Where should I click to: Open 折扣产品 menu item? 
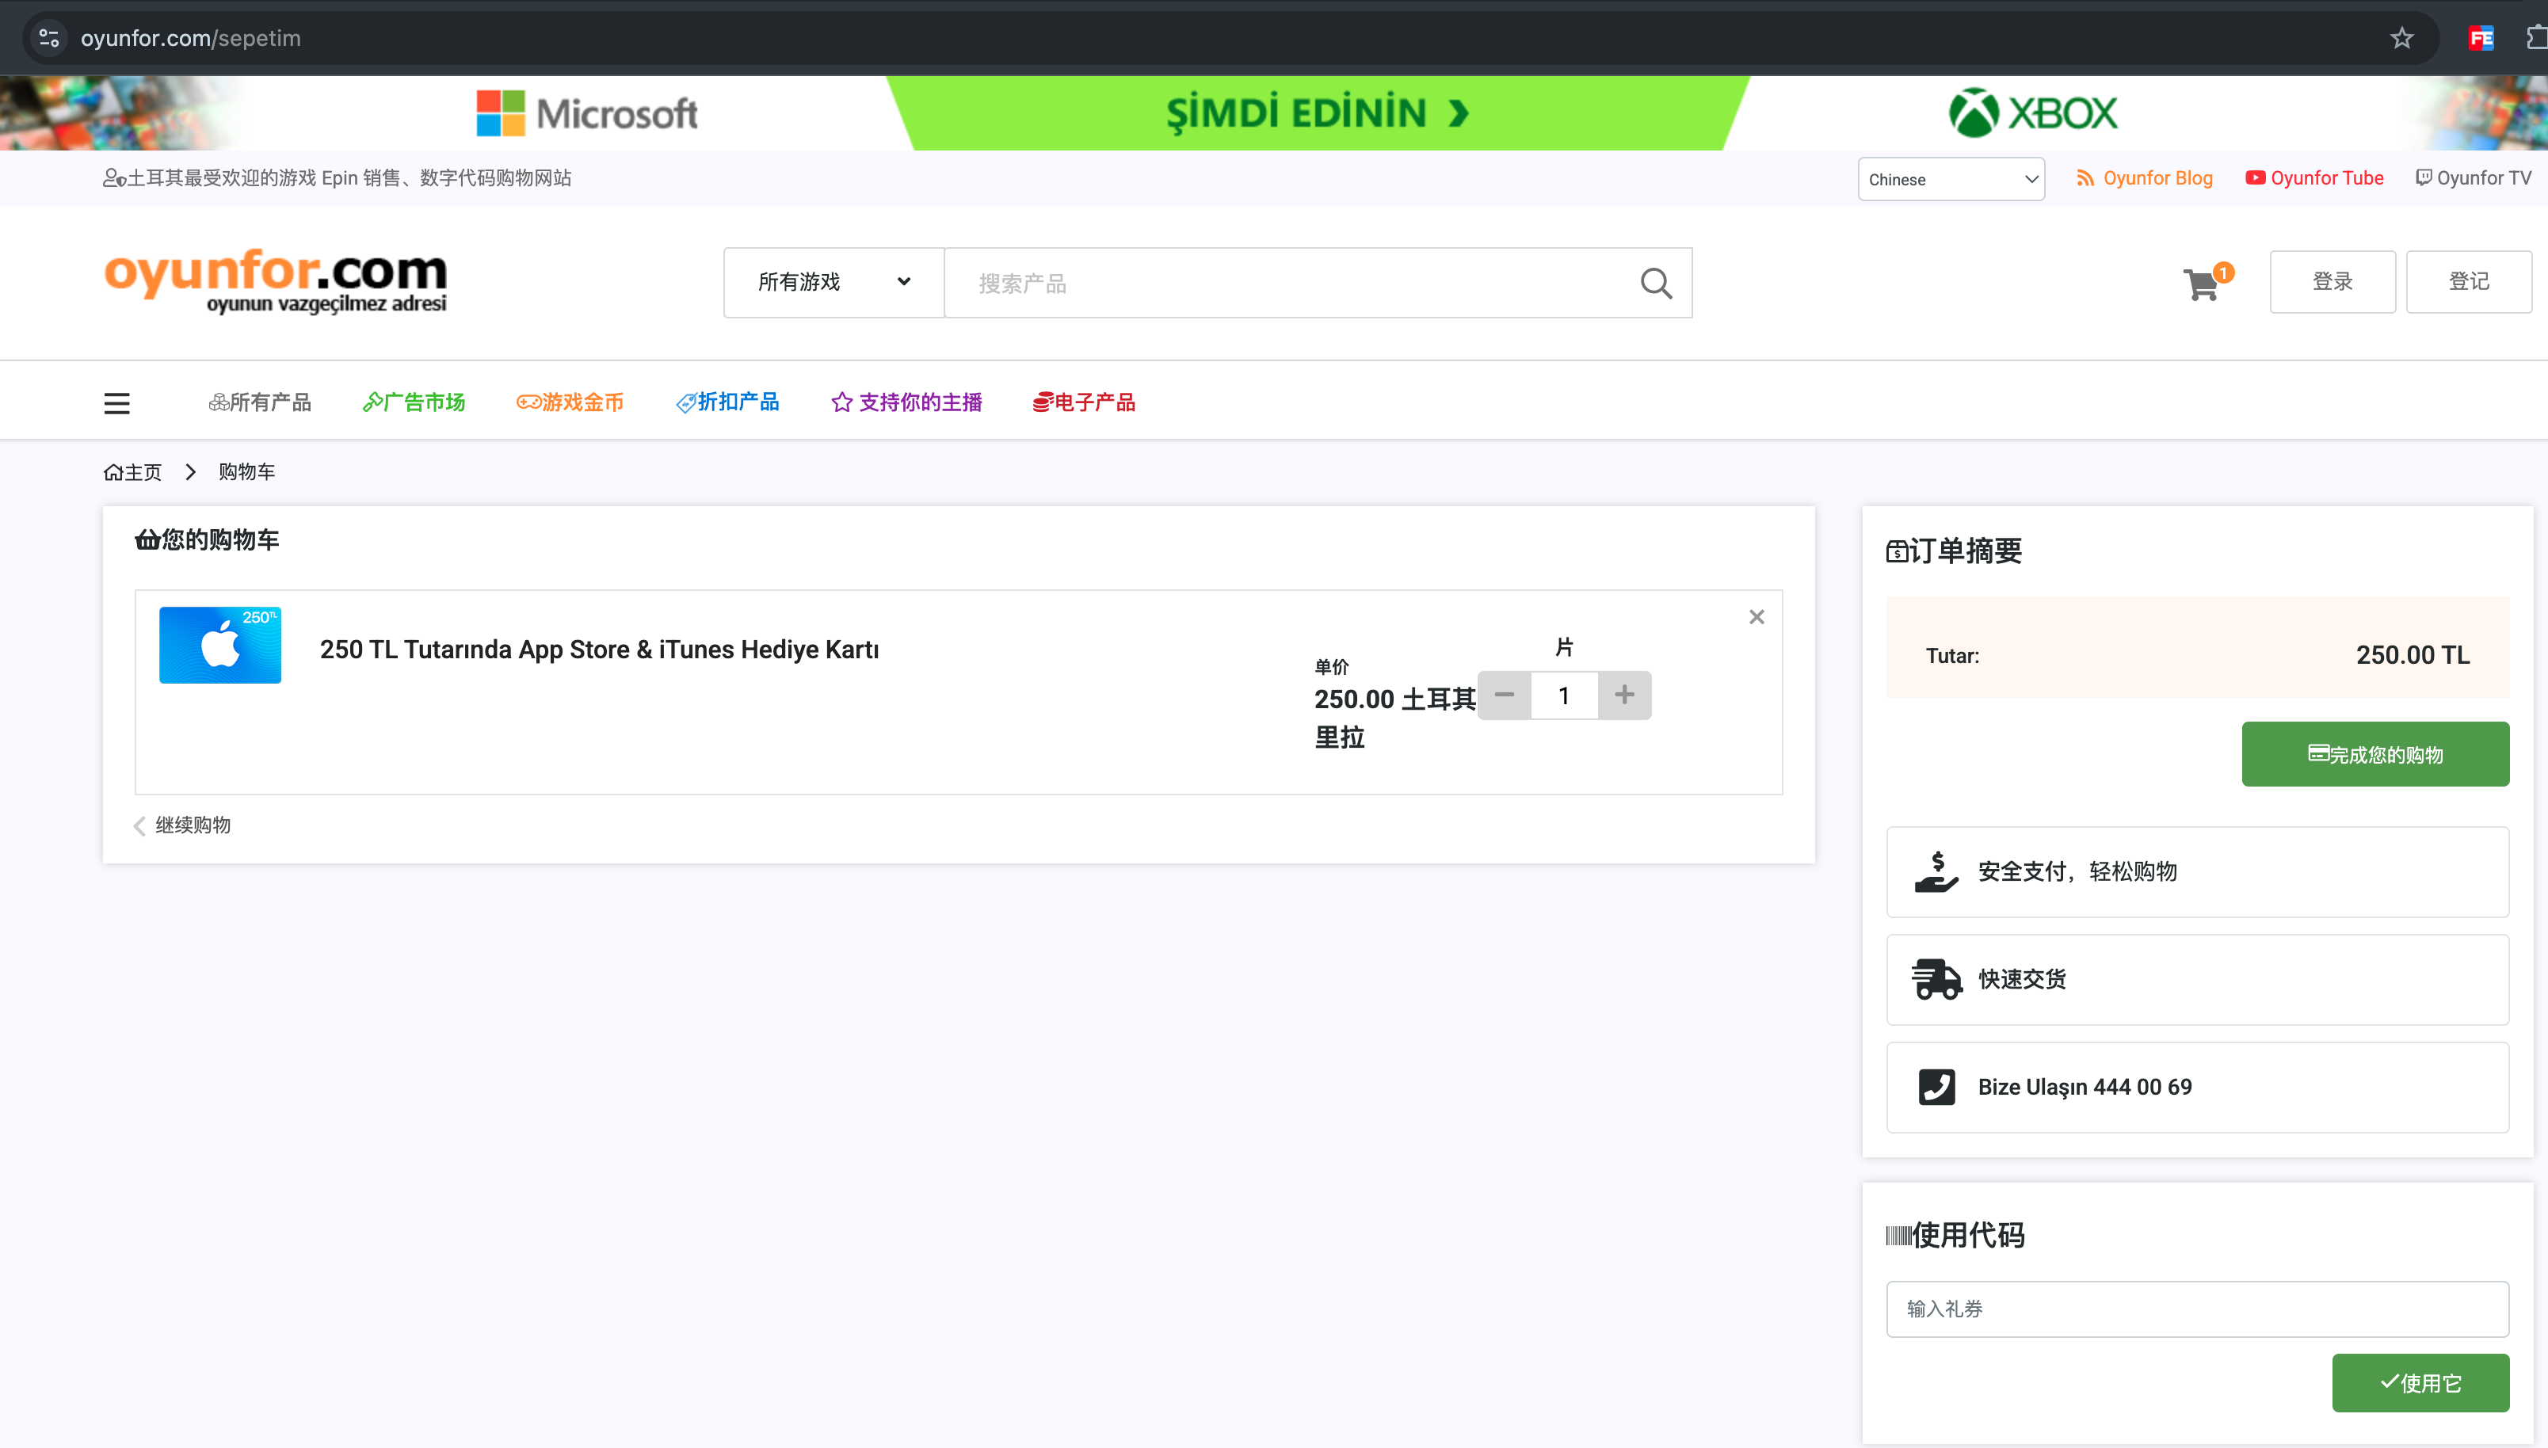(727, 402)
